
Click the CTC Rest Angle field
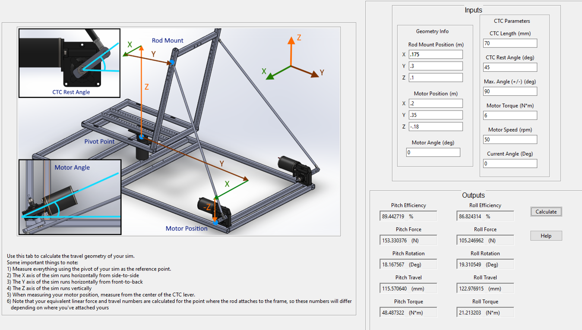pos(510,67)
